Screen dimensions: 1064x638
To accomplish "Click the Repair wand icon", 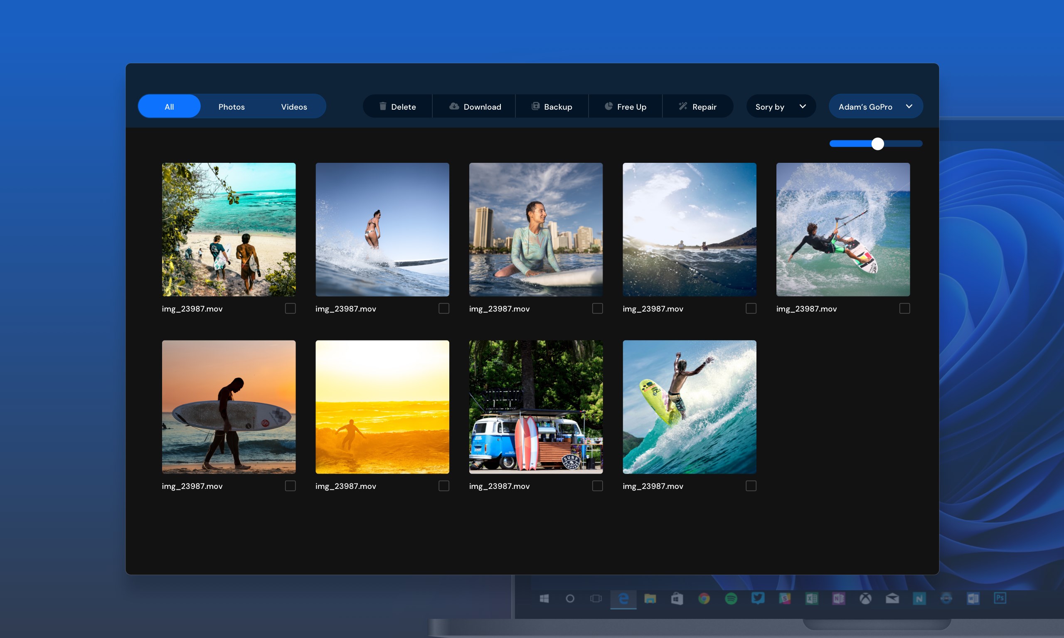I will click(682, 106).
